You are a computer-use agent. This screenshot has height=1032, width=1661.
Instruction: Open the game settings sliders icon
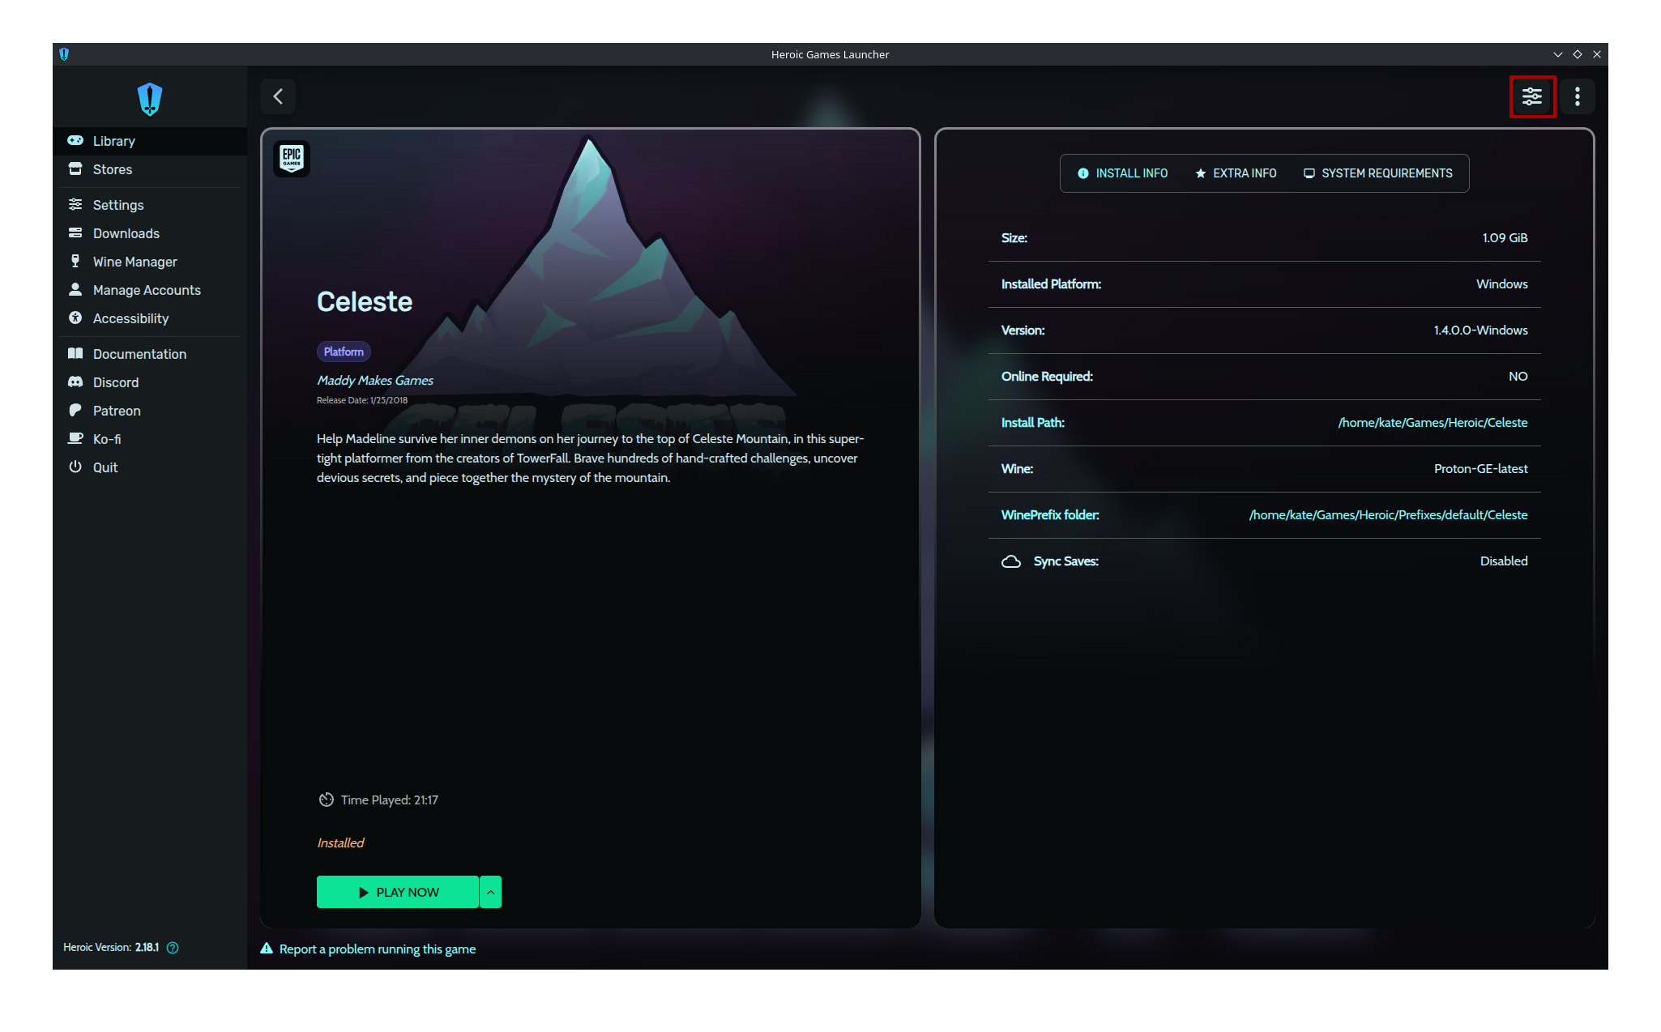click(1532, 96)
